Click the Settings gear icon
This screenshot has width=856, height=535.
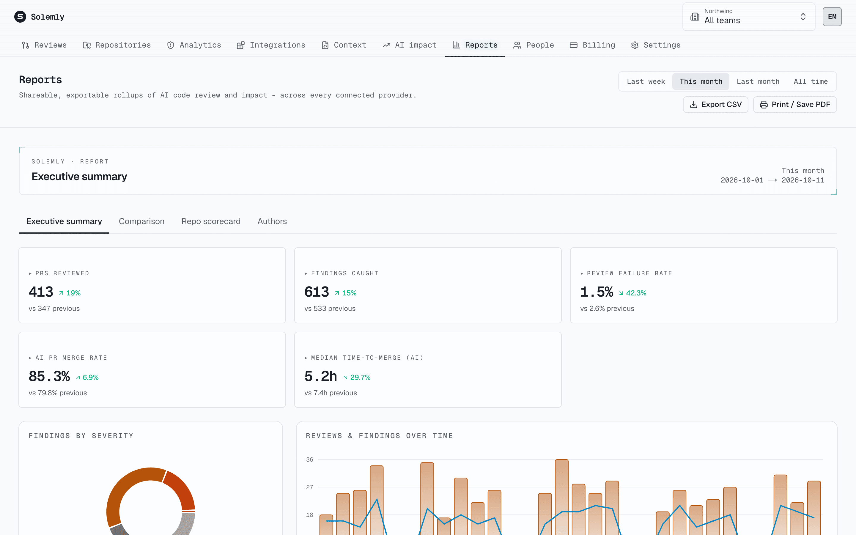tap(635, 45)
